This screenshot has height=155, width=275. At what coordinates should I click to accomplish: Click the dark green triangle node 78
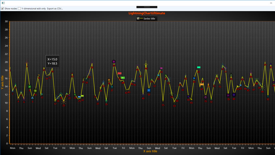[231, 75]
